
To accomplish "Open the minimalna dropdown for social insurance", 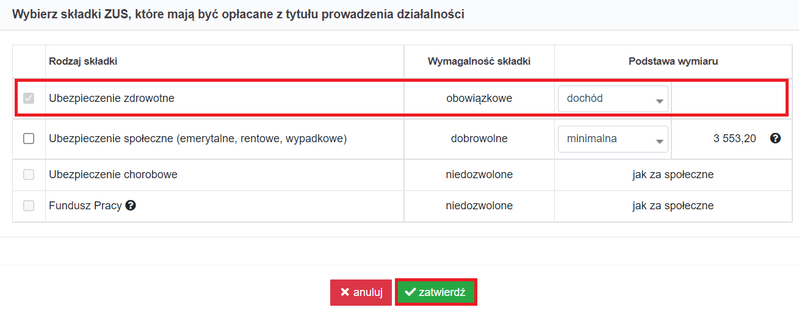I will [x=613, y=139].
